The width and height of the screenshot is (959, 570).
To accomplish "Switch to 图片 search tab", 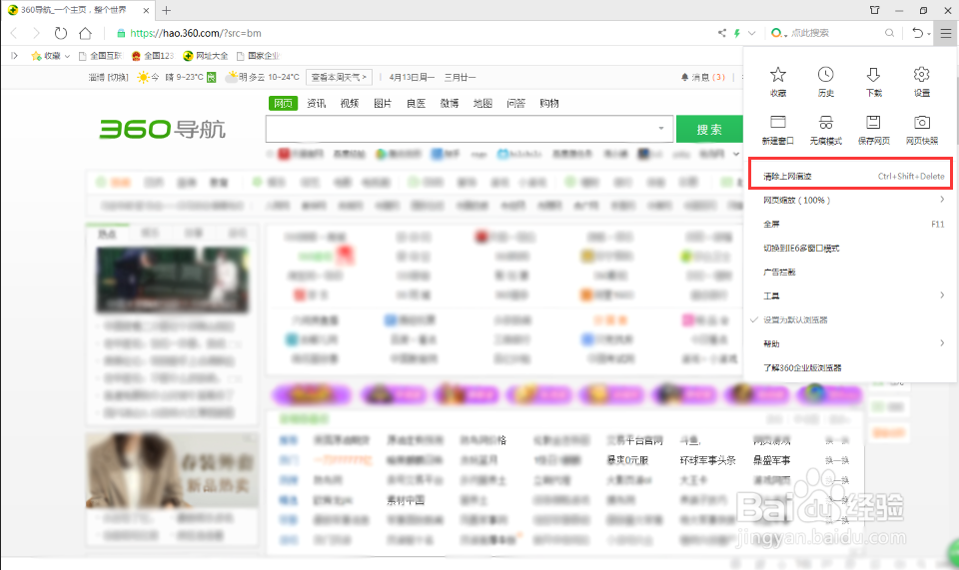I will pos(383,103).
